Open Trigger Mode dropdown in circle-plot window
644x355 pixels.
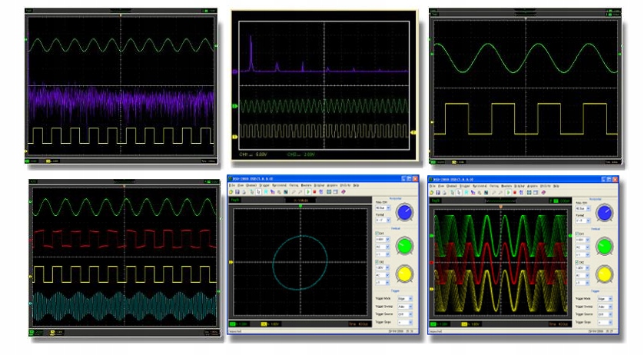click(x=406, y=297)
